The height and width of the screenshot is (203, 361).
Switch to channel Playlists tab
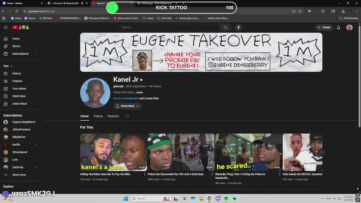(x=113, y=116)
